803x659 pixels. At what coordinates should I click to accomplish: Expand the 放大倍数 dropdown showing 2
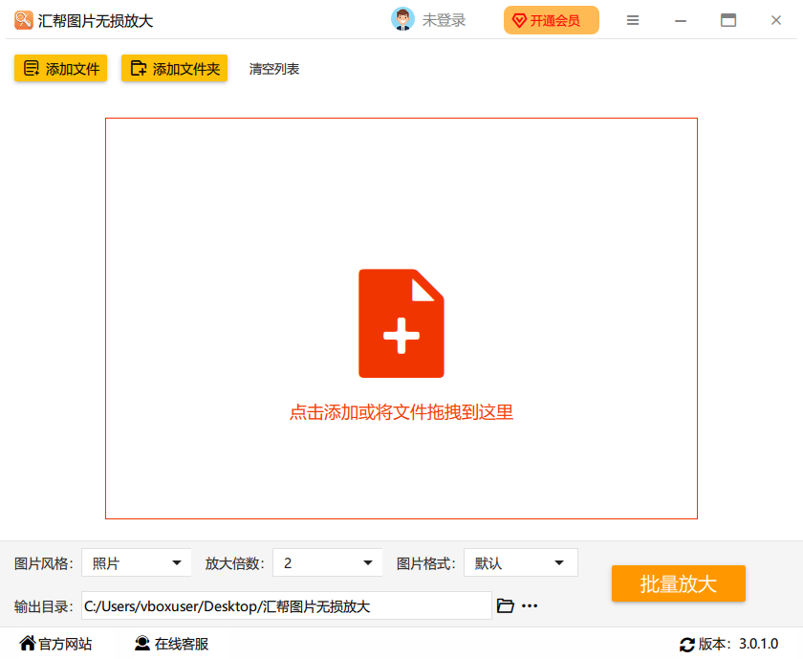(327, 562)
